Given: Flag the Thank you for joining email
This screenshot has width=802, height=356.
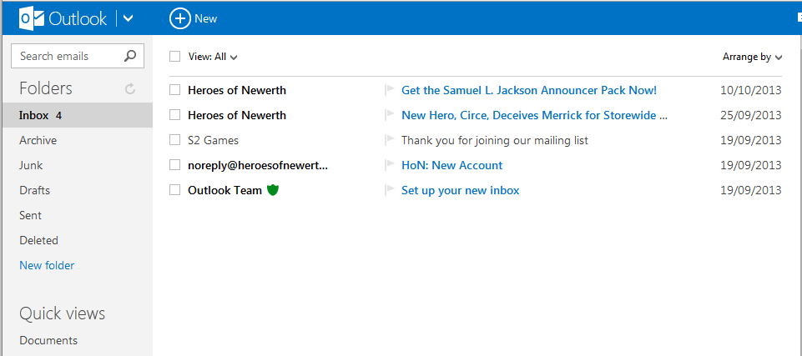Looking at the screenshot, I should (x=391, y=139).
